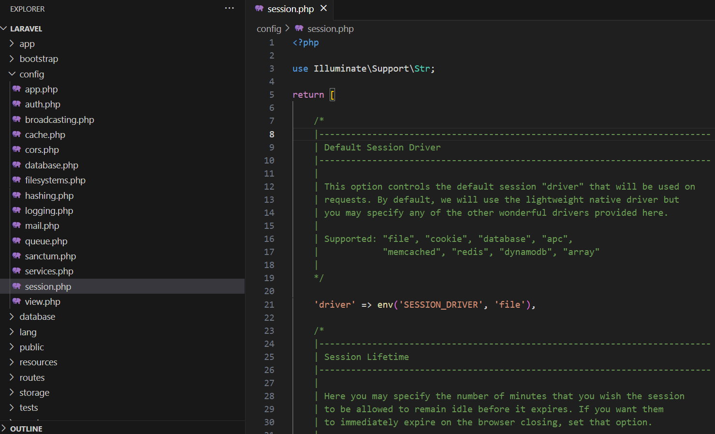715x434 pixels.
Task: Click the PHP icon beside queue.php
Action: [16, 241]
